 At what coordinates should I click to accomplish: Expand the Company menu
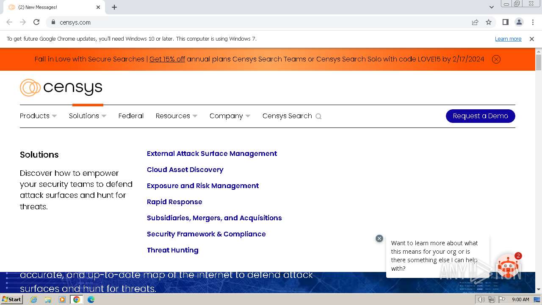pyautogui.click(x=230, y=116)
